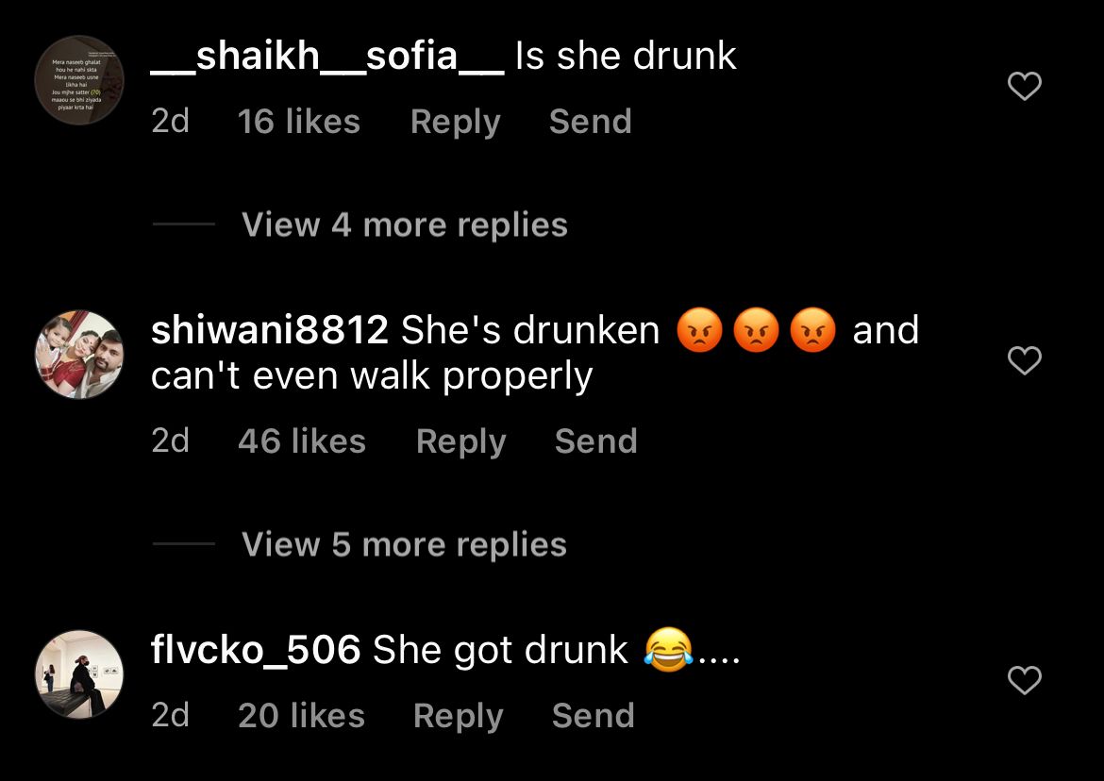
Task: Open shiwani8812's family profile photo
Action: click(x=79, y=354)
